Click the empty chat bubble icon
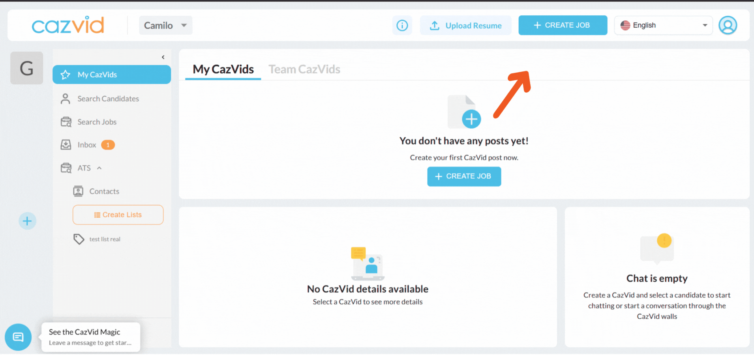Screen dimensions: 754x355 pyautogui.click(x=657, y=248)
